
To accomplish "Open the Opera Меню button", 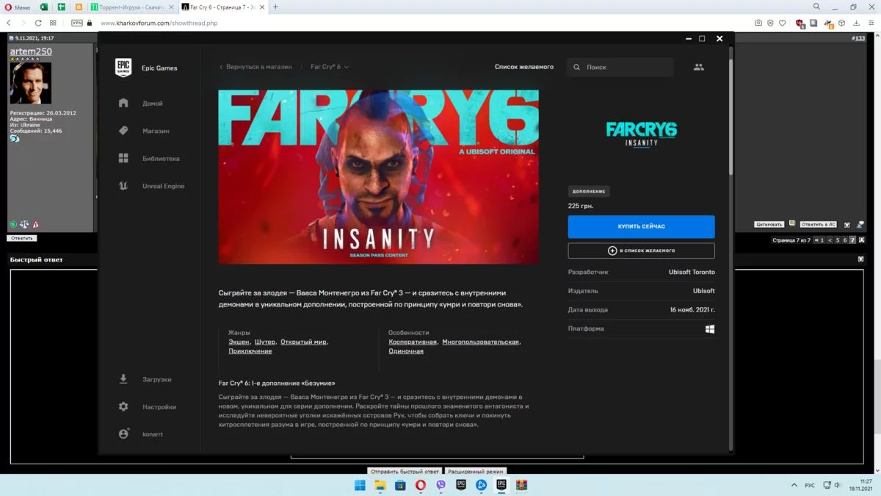I will [18, 7].
